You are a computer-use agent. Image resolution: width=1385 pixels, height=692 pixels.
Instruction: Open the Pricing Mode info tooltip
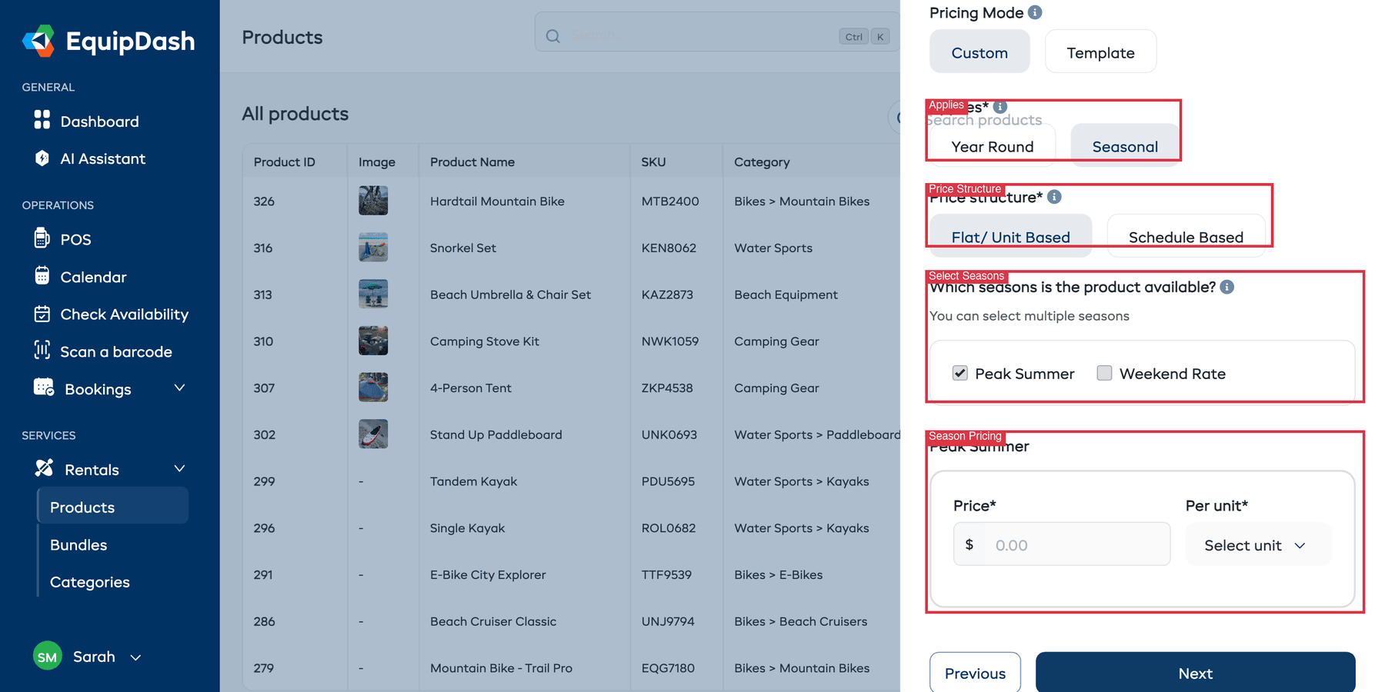1035,12
